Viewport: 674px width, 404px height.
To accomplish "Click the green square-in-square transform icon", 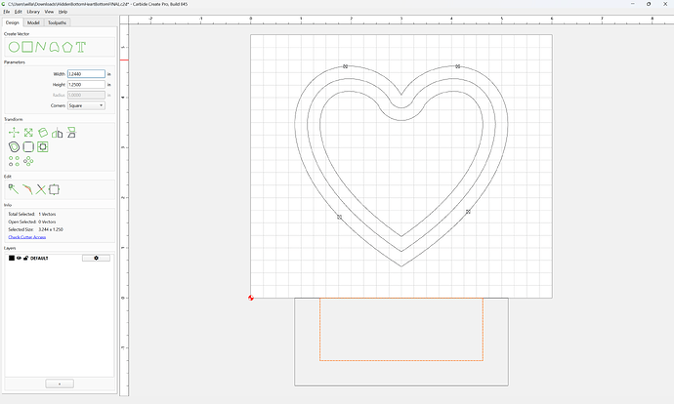I will click(43, 146).
